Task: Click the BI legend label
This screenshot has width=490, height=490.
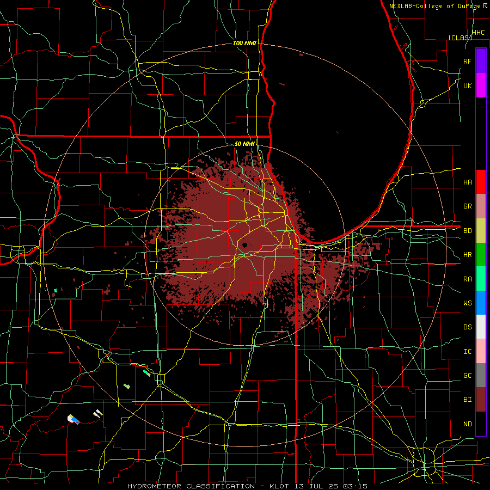Action: coord(468,399)
